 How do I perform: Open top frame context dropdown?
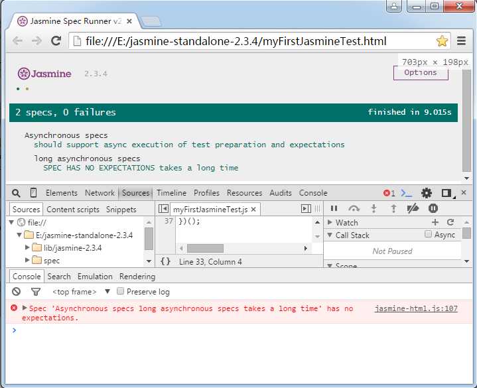81,292
